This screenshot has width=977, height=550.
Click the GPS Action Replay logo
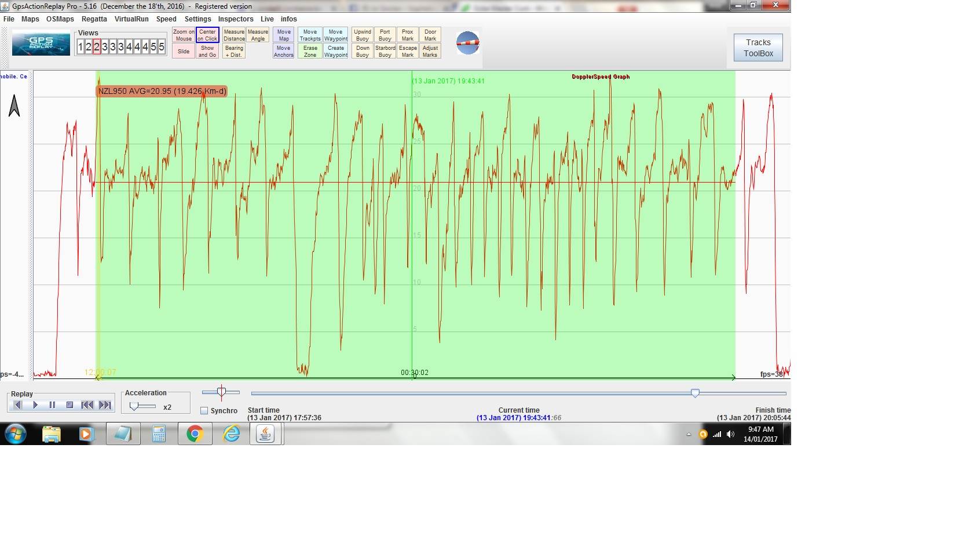(x=41, y=45)
